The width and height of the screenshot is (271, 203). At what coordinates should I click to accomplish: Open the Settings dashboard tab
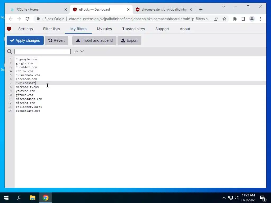[25, 29]
